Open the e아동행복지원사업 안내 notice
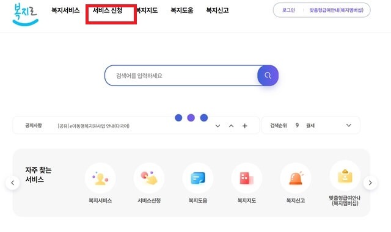 click(x=93, y=126)
